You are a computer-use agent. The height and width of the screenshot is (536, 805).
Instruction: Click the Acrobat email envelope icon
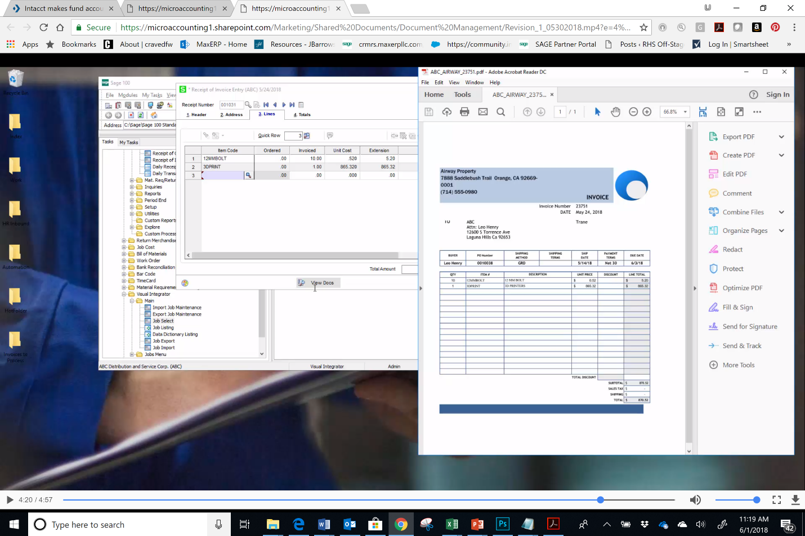483,112
